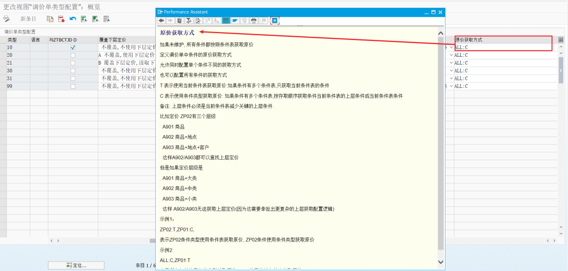Image resolution: width=568 pixels, height=271 pixels.
Task: Click scroll-up arrow of Performance Assistant text
Action: [x=441, y=33]
